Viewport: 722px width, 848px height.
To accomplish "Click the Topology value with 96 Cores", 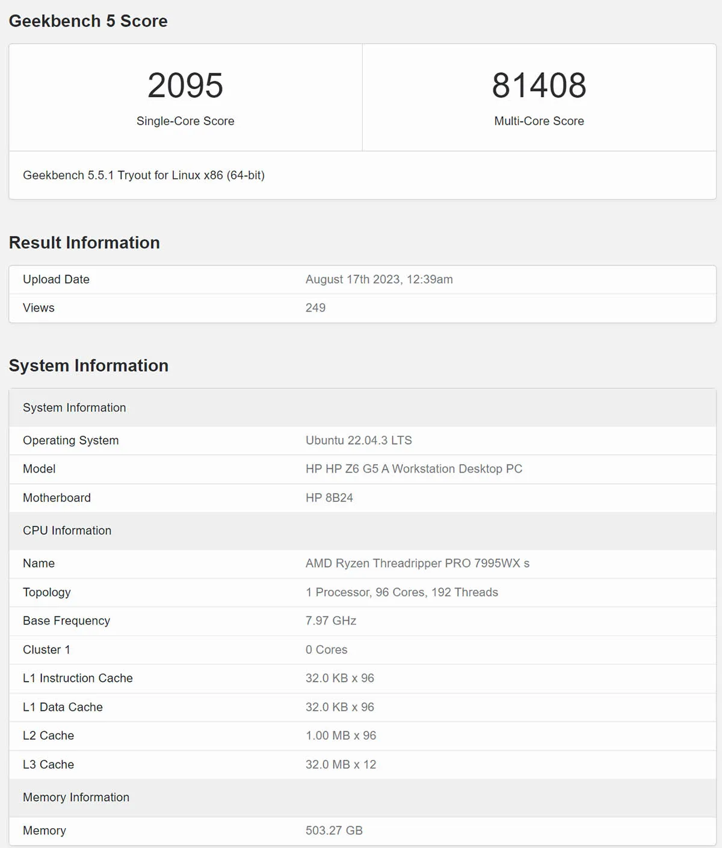I will coord(402,592).
